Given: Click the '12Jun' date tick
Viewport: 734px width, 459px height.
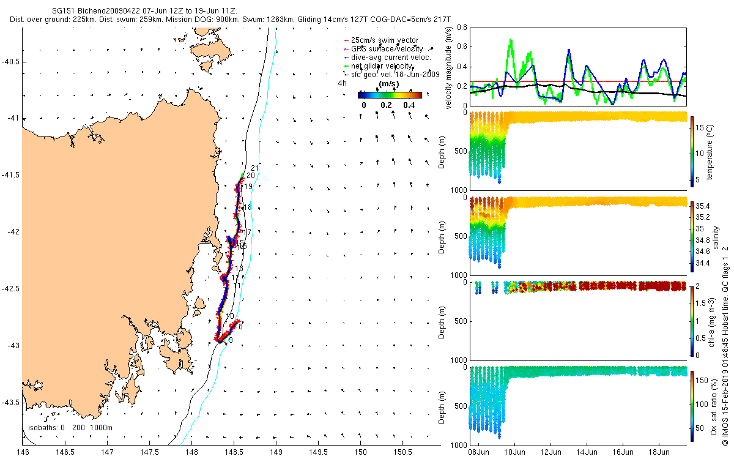Looking at the screenshot, I should [x=550, y=452].
